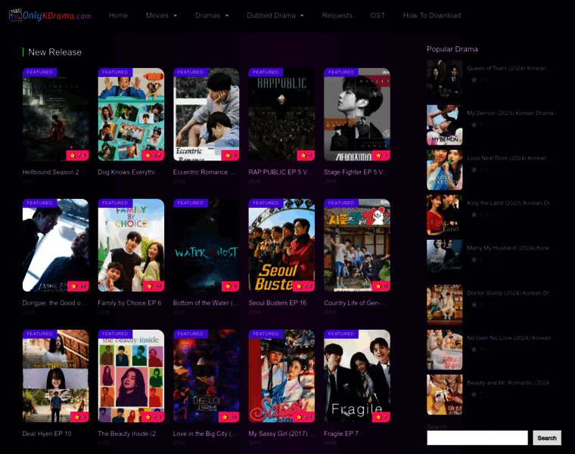Click Beauty and Mr. Romantic sidebar thumbnail
575x454 pixels.
[444, 394]
